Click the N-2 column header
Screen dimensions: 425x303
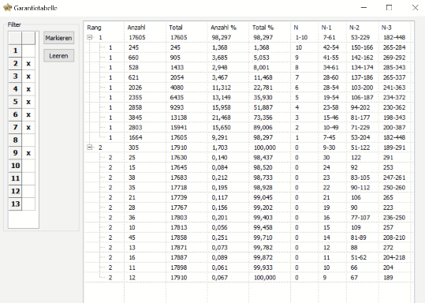[354, 28]
